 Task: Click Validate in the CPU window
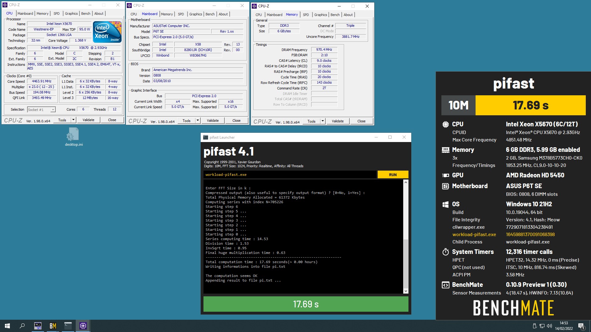click(x=88, y=120)
